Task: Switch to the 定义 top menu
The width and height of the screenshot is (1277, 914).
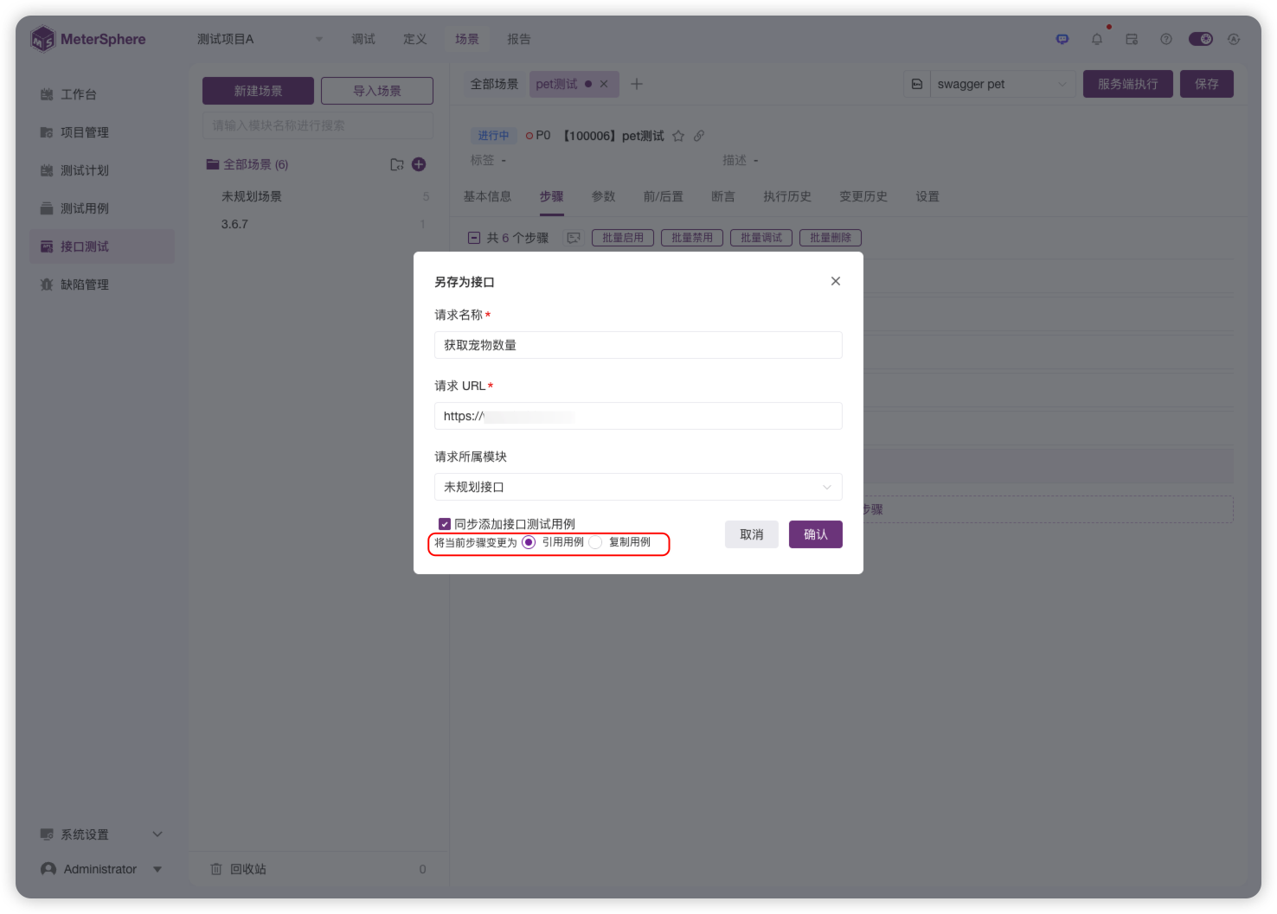Action: (x=415, y=39)
